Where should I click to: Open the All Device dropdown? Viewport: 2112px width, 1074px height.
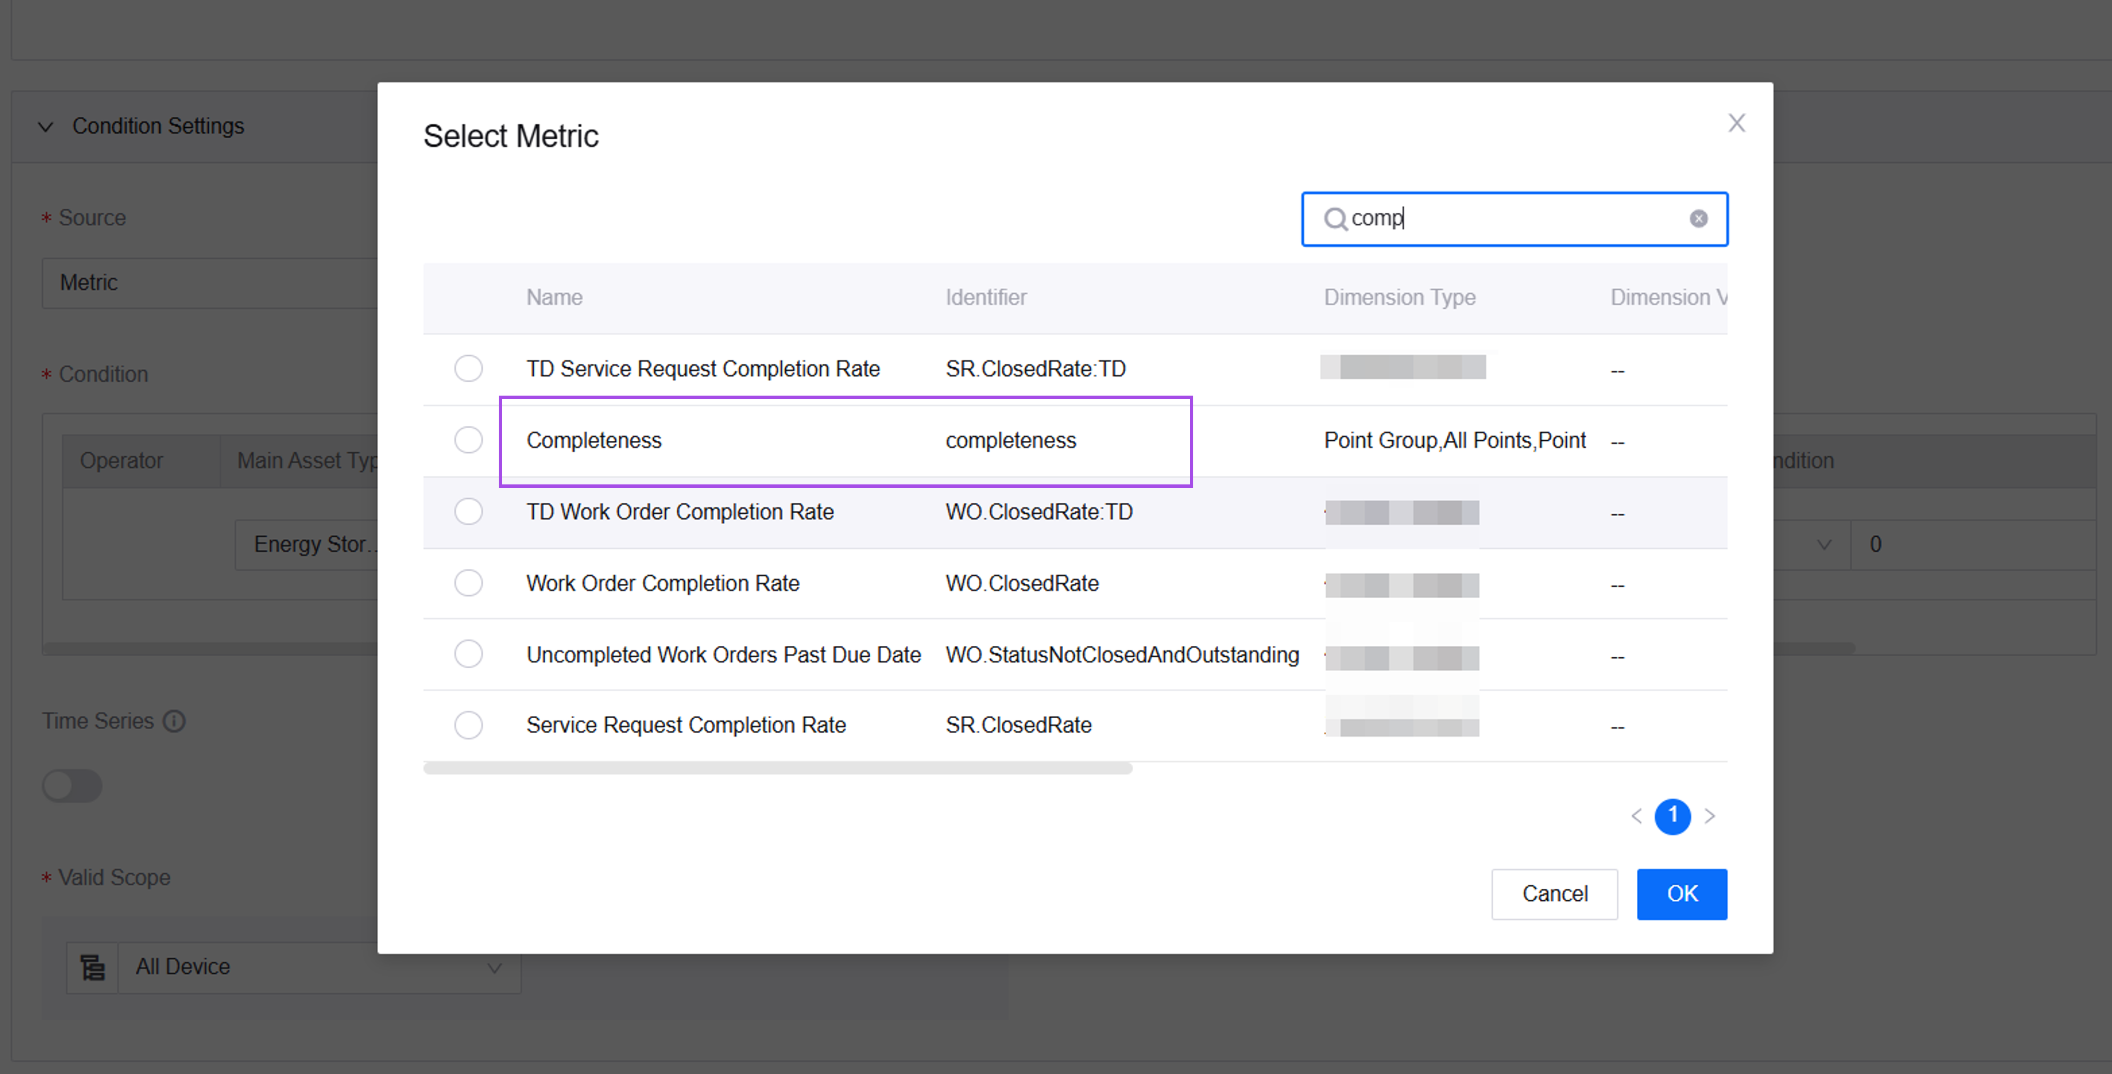(320, 967)
